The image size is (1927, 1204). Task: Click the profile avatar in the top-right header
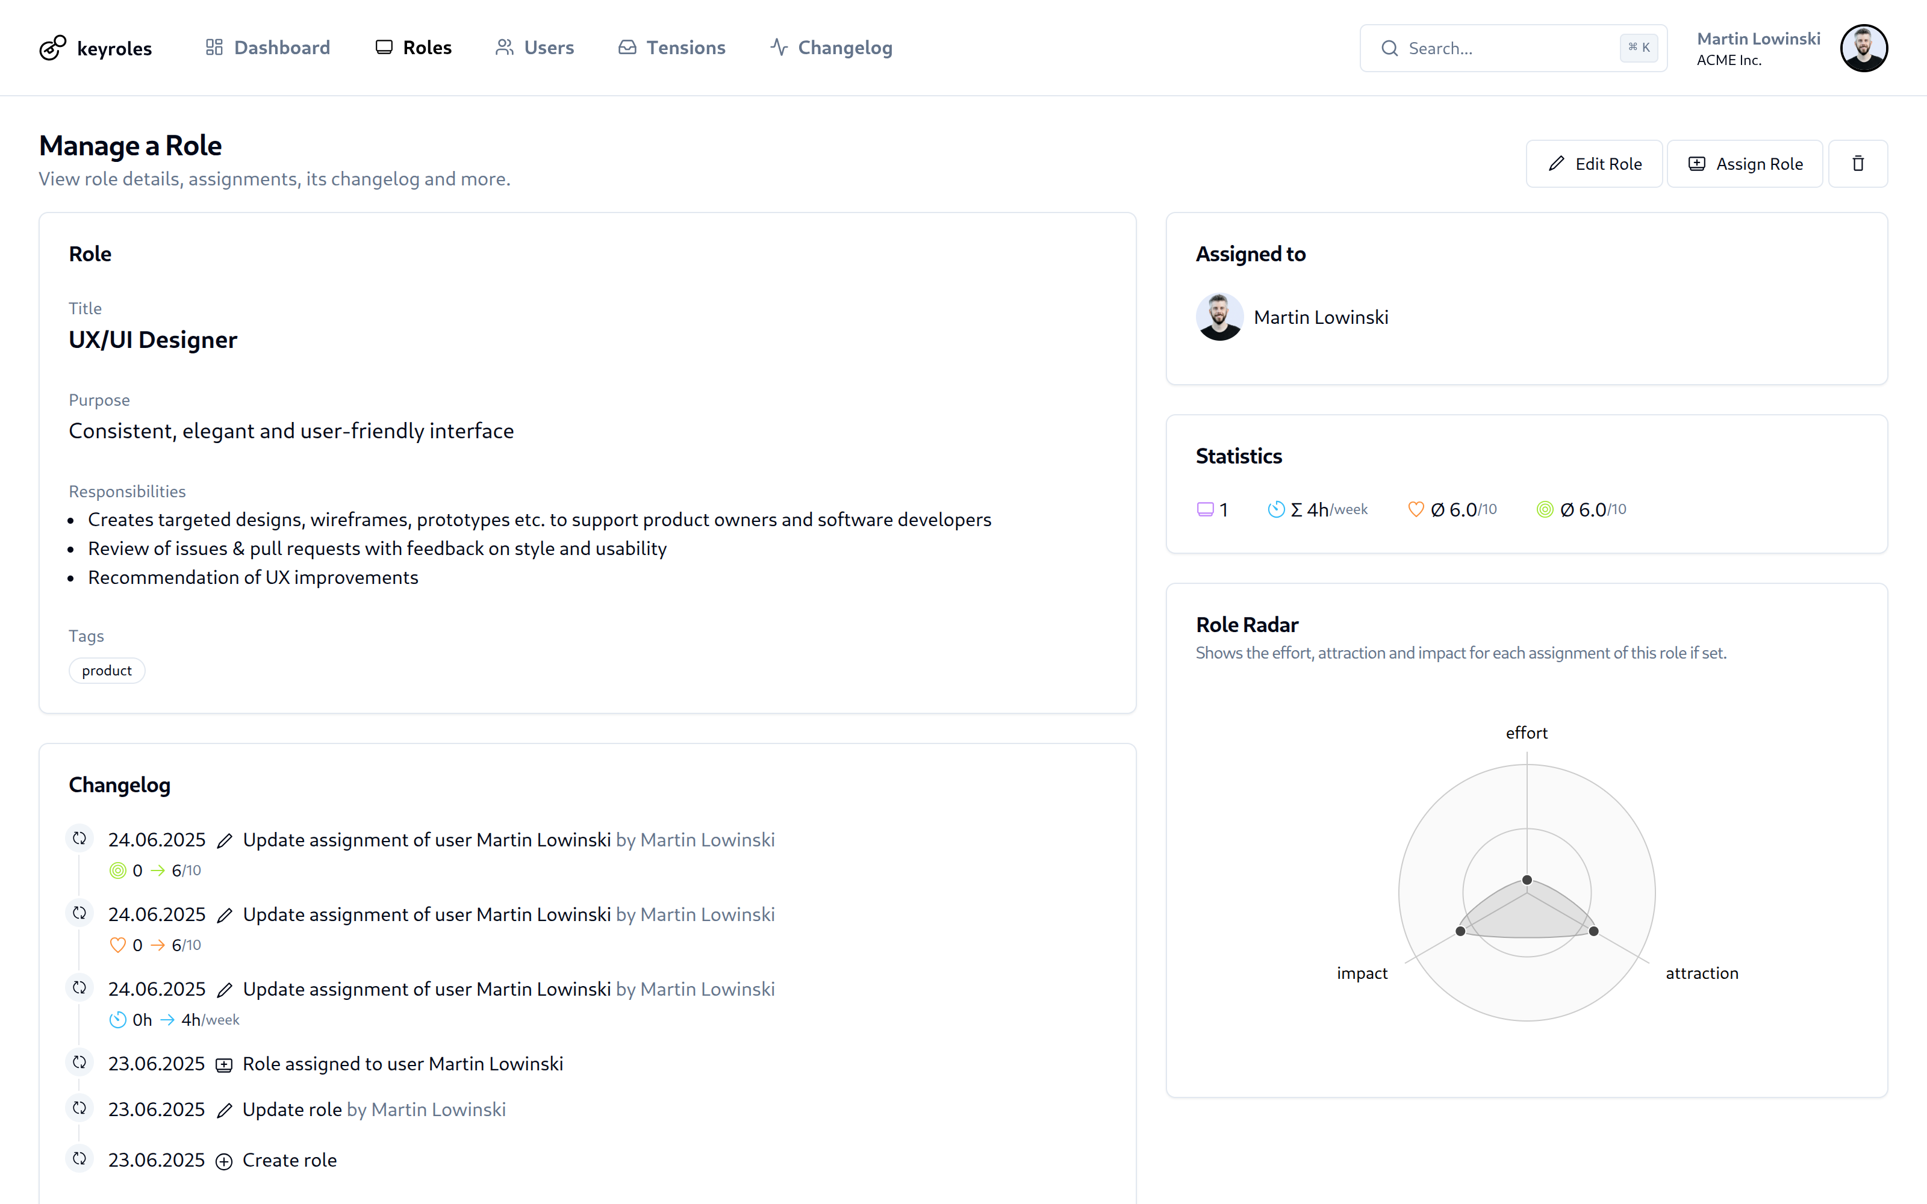coord(1863,48)
